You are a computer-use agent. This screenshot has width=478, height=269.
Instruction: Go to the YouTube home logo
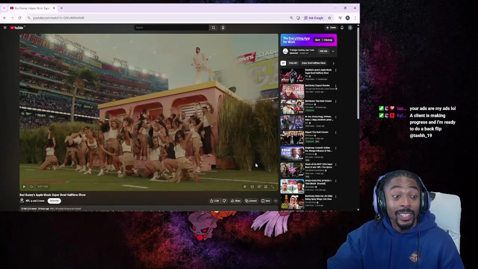tap(17, 28)
